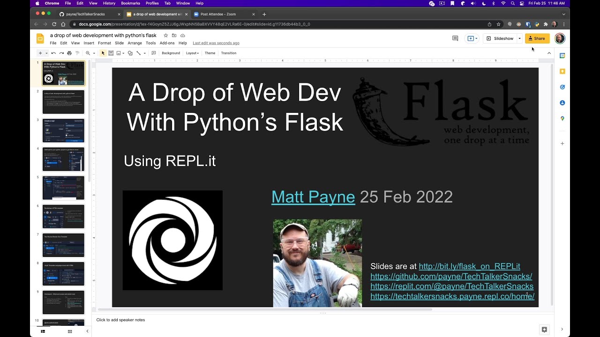Click the Redo arrow in toolbar
The width and height of the screenshot is (600, 337).
tap(61, 53)
